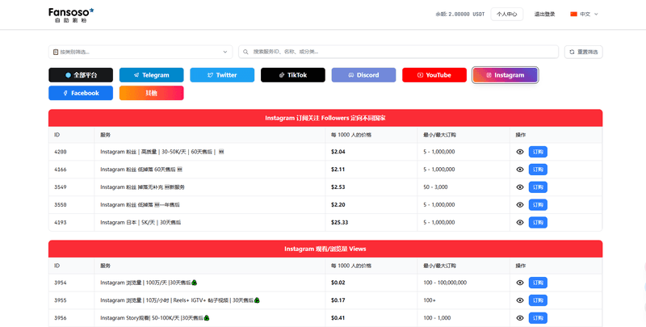This screenshot has width=646, height=327.
Task: Click the Instagram 日本 service name
Action: (x=141, y=223)
